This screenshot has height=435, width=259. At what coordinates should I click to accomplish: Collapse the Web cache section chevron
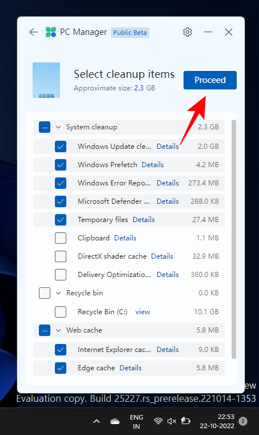58,330
